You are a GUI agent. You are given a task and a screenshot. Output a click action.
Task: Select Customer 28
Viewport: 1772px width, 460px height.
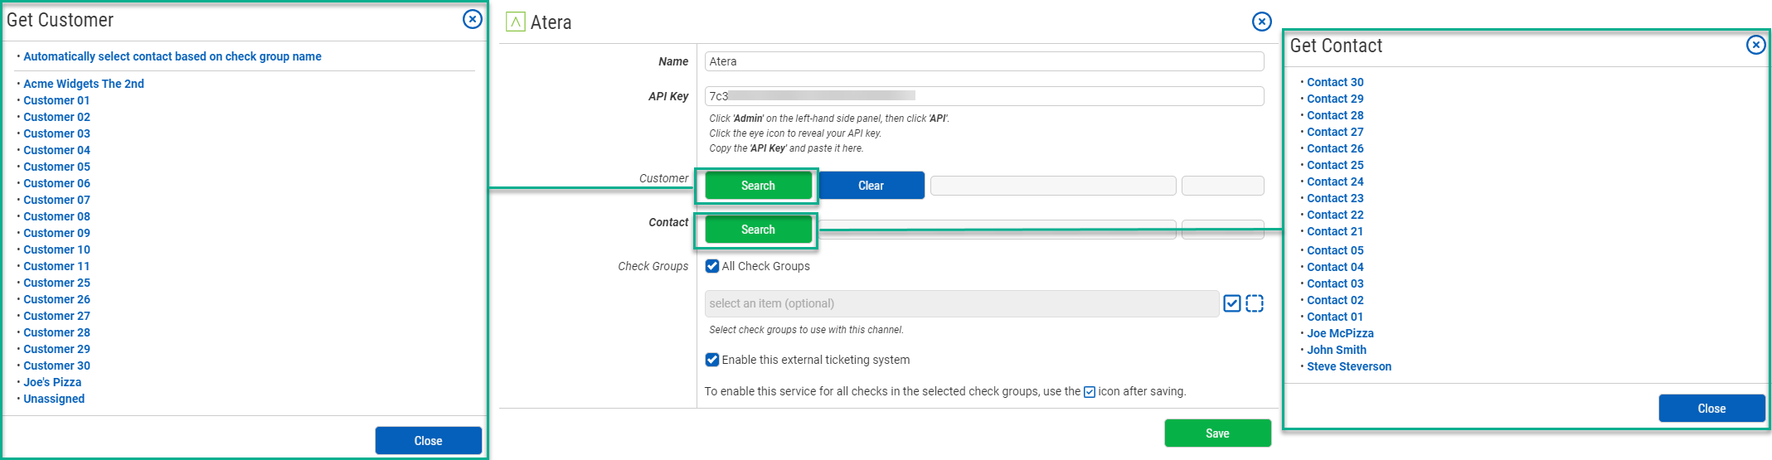pos(56,332)
